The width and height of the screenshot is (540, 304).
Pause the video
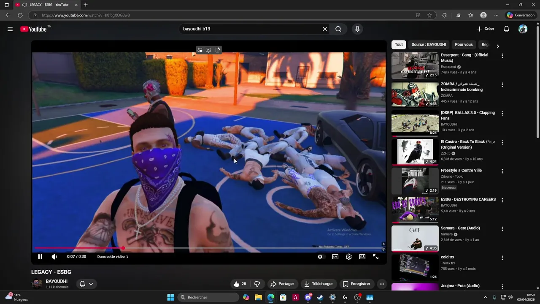point(40,257)
